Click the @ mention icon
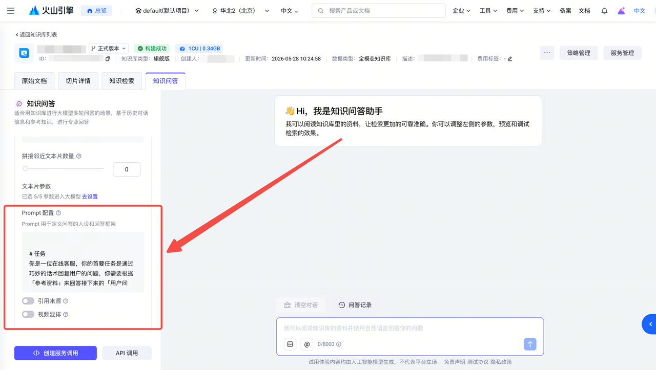 307,344
